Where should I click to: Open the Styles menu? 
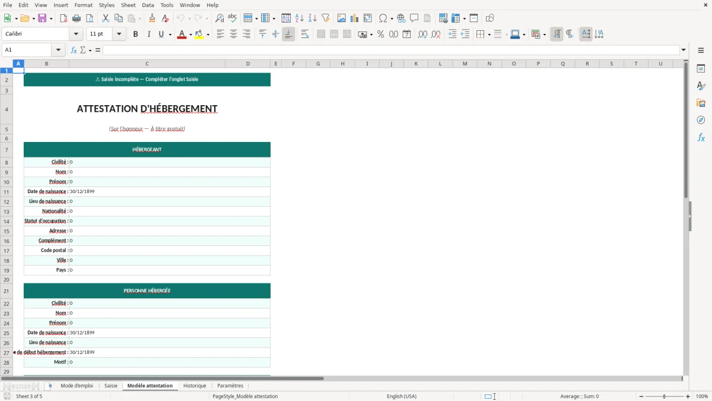(x=107, y=5)
